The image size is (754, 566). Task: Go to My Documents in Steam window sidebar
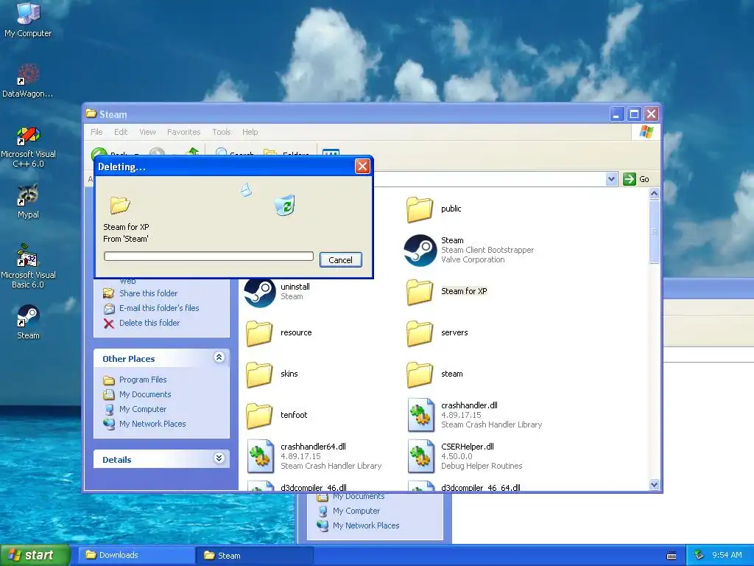145,394
